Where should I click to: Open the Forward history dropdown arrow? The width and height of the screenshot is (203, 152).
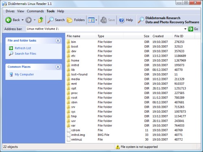[35, 20]
